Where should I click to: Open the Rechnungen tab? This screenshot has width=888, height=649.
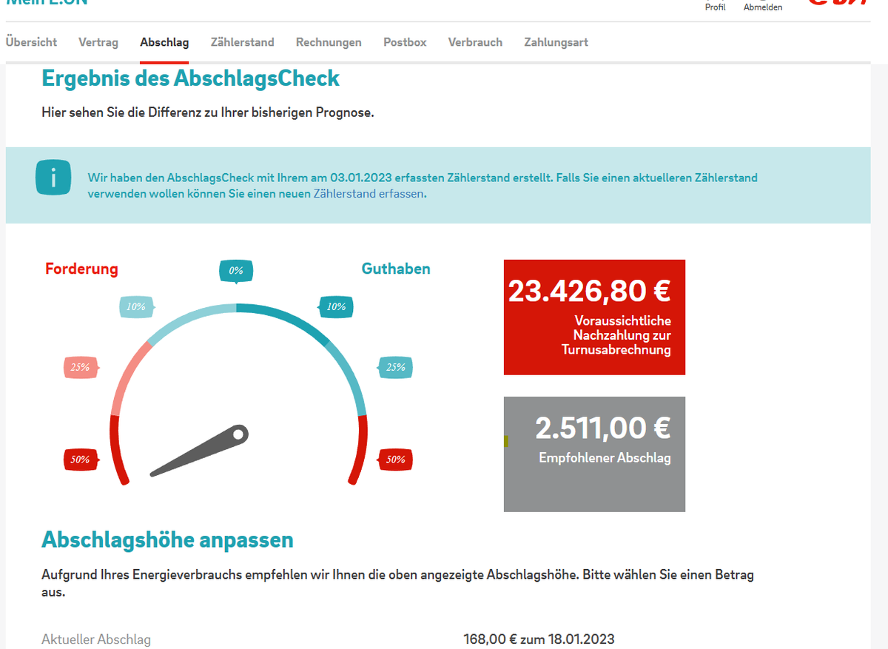point(329,42)
